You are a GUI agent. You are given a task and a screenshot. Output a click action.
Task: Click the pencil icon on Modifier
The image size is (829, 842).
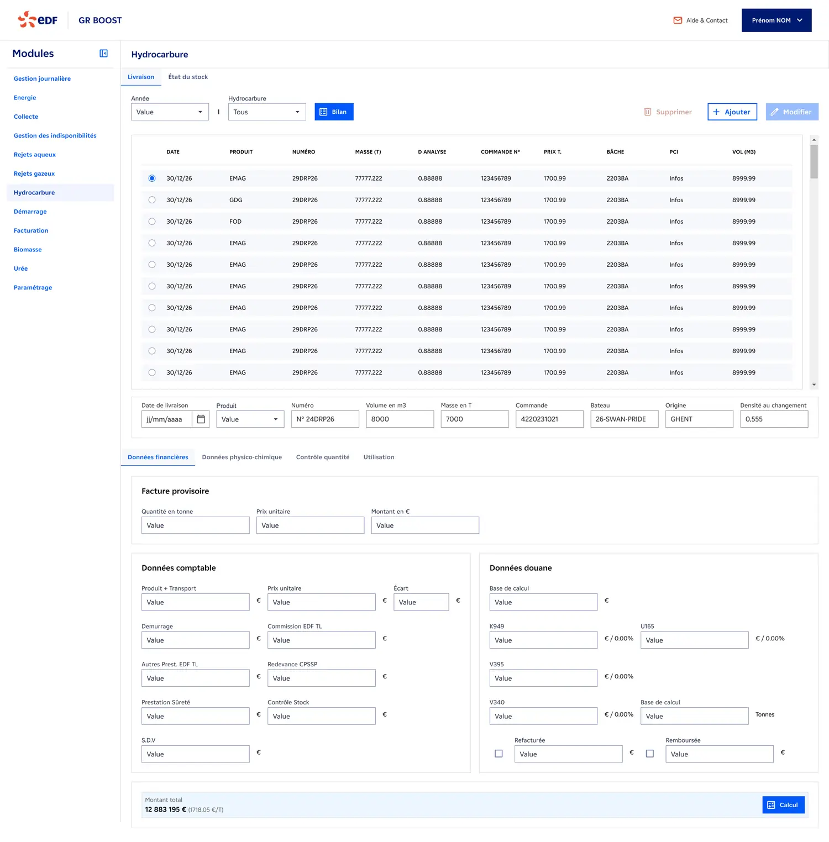tap(775, 112)
